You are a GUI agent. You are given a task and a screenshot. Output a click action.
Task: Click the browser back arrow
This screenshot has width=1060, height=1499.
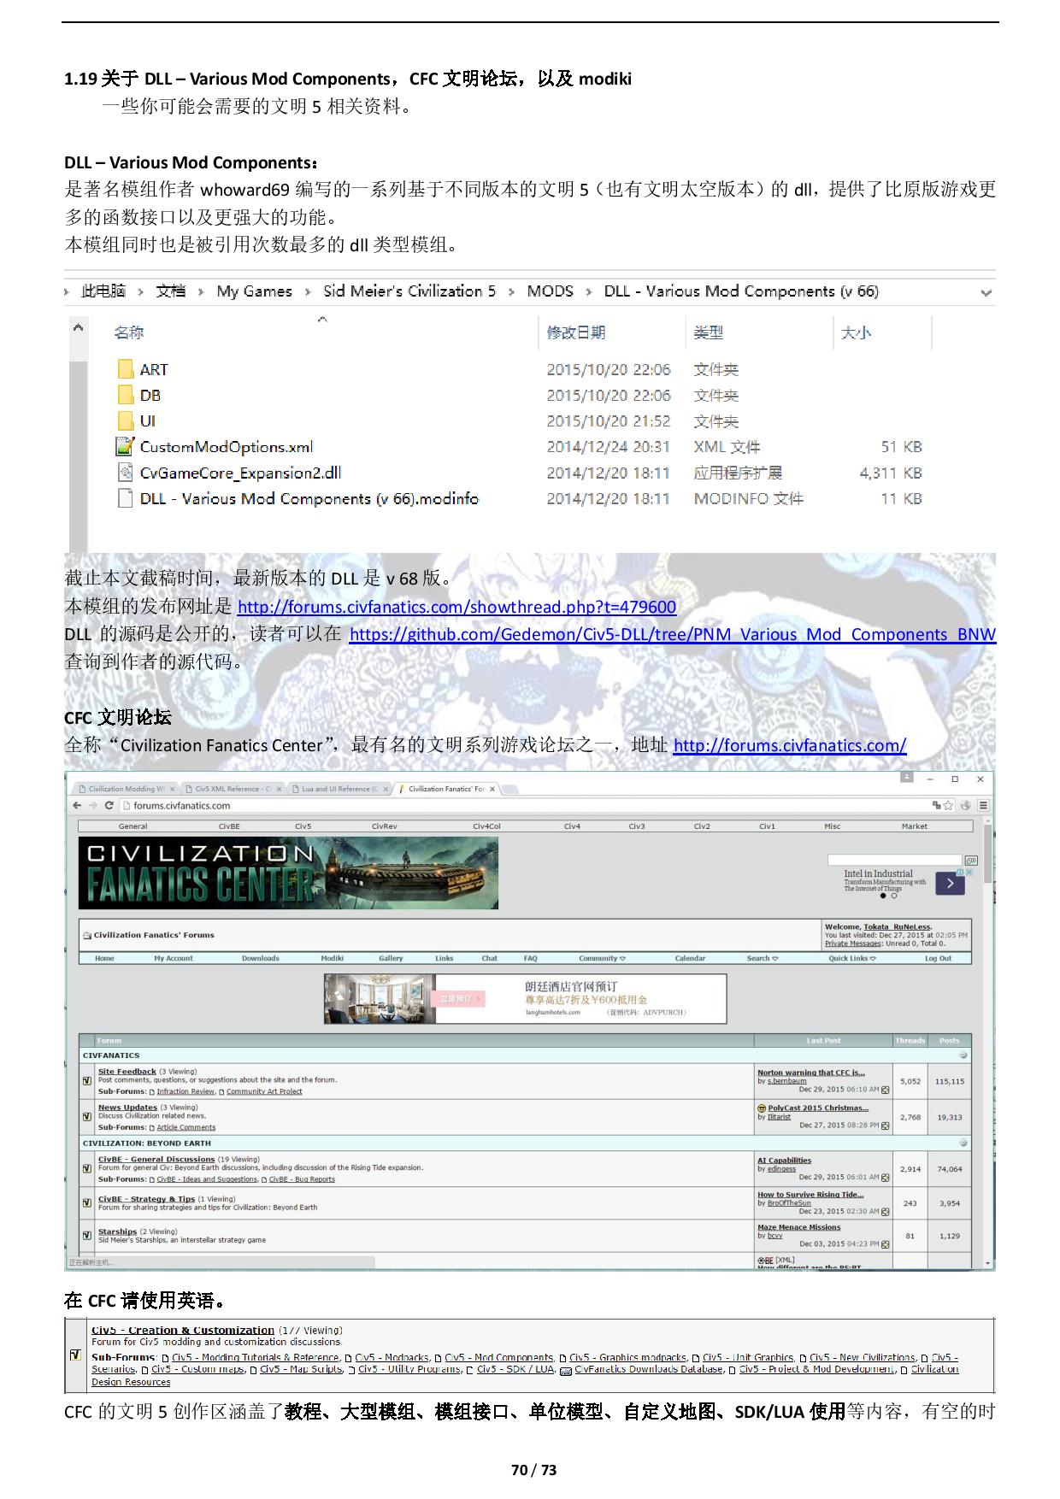tap(77, 805)
